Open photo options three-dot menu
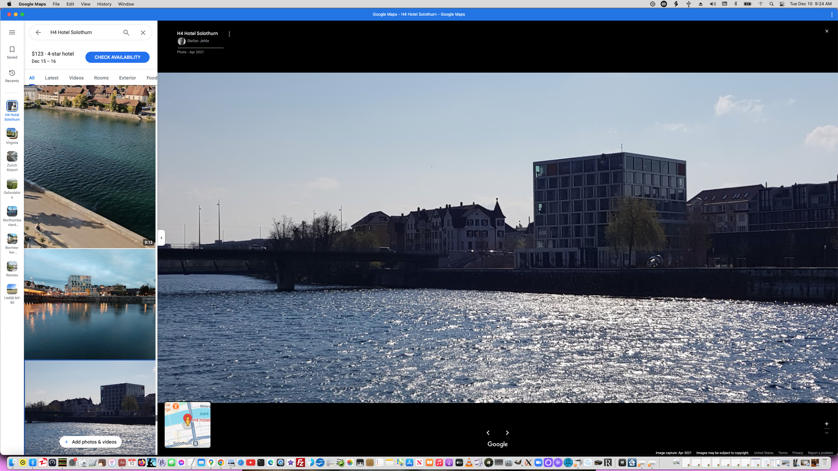The image size is (838, 471). pyautogui.click(x=229, y=34)
